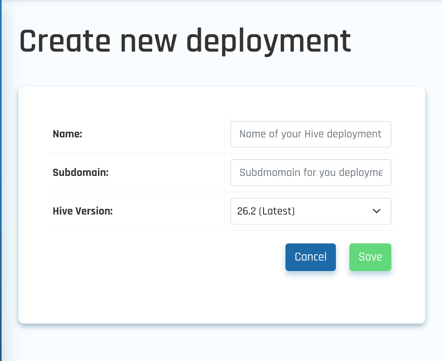The image size is (442, 361).
Task: Click the 'Create new deployment' heading
Action: click(x=185, y=41)
